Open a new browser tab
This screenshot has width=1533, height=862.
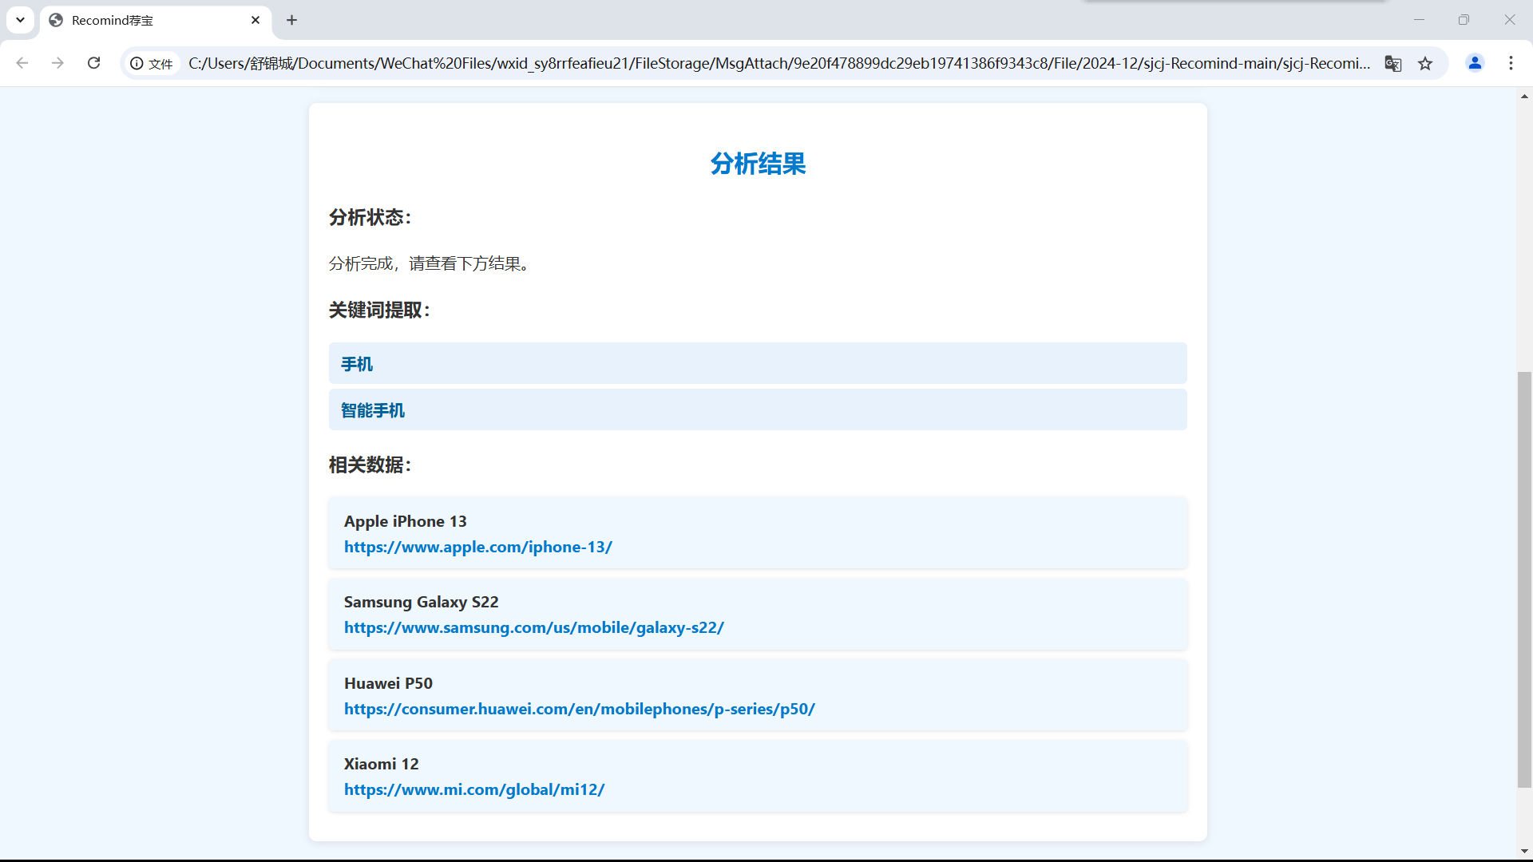[x=291, y=20]
